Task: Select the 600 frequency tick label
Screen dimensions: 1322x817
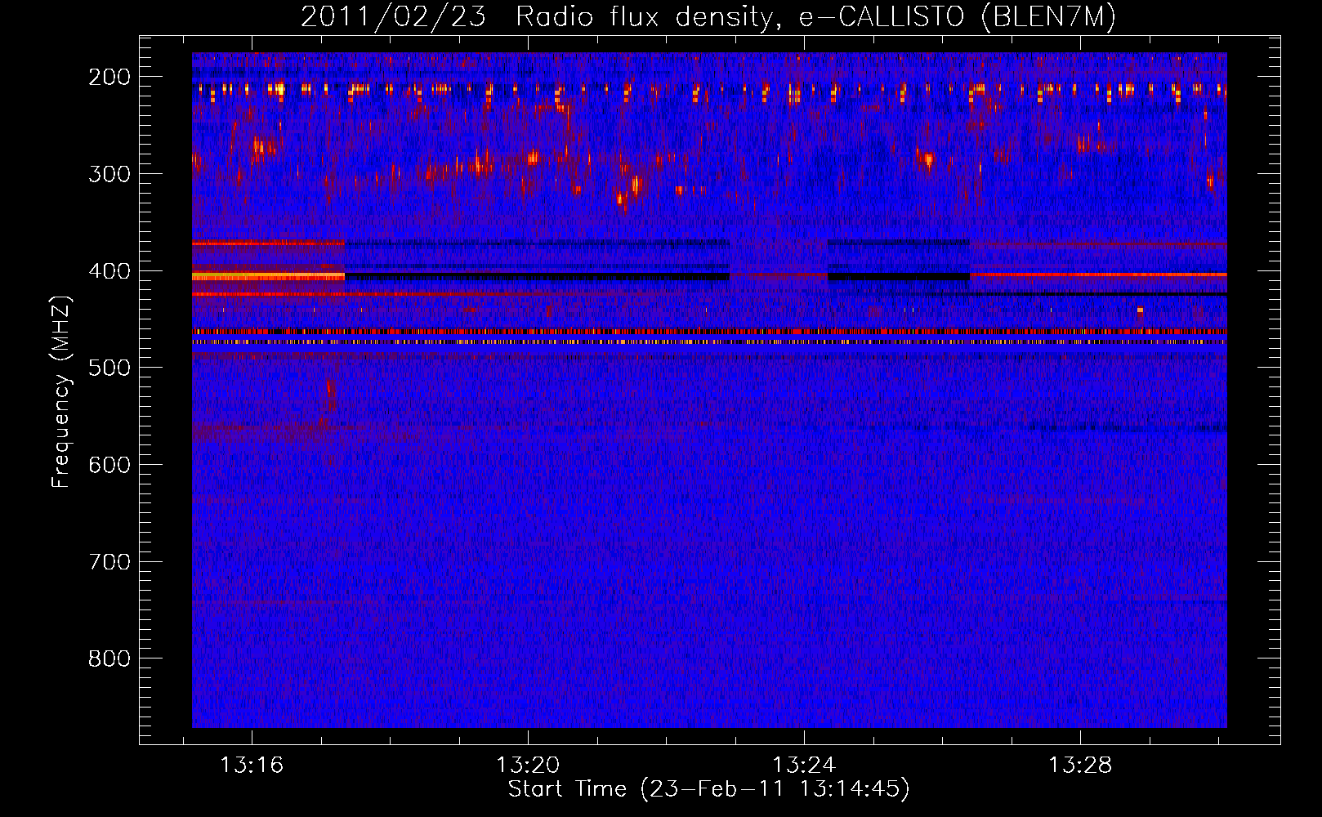Action: click(x=109, y=465)
